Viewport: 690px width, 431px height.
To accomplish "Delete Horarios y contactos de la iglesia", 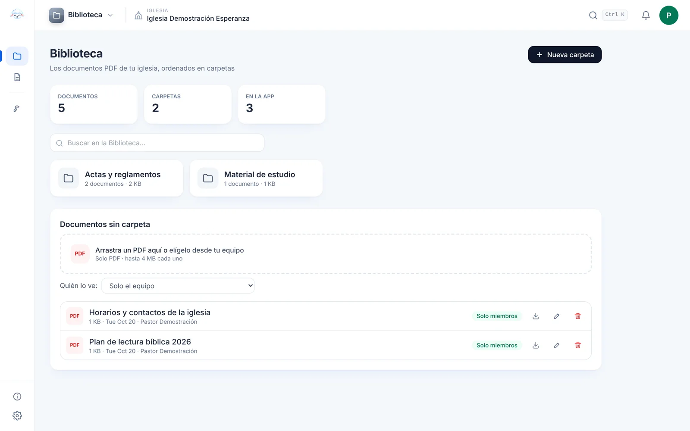I will point(578,316).
